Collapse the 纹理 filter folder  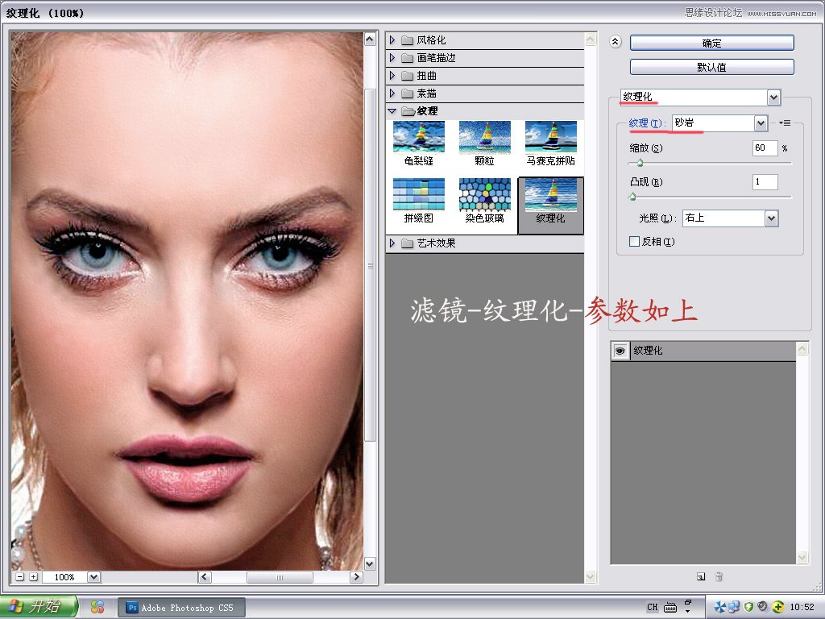tap(392, 111)
